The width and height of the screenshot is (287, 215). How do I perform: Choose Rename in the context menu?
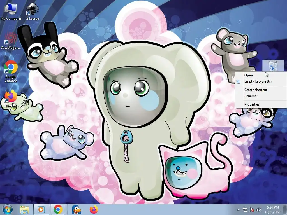click(261, 96)
